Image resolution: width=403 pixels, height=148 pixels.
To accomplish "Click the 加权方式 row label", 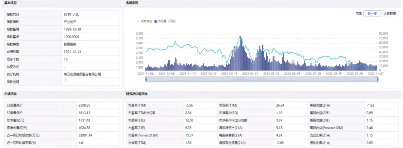I will [13, 67].
